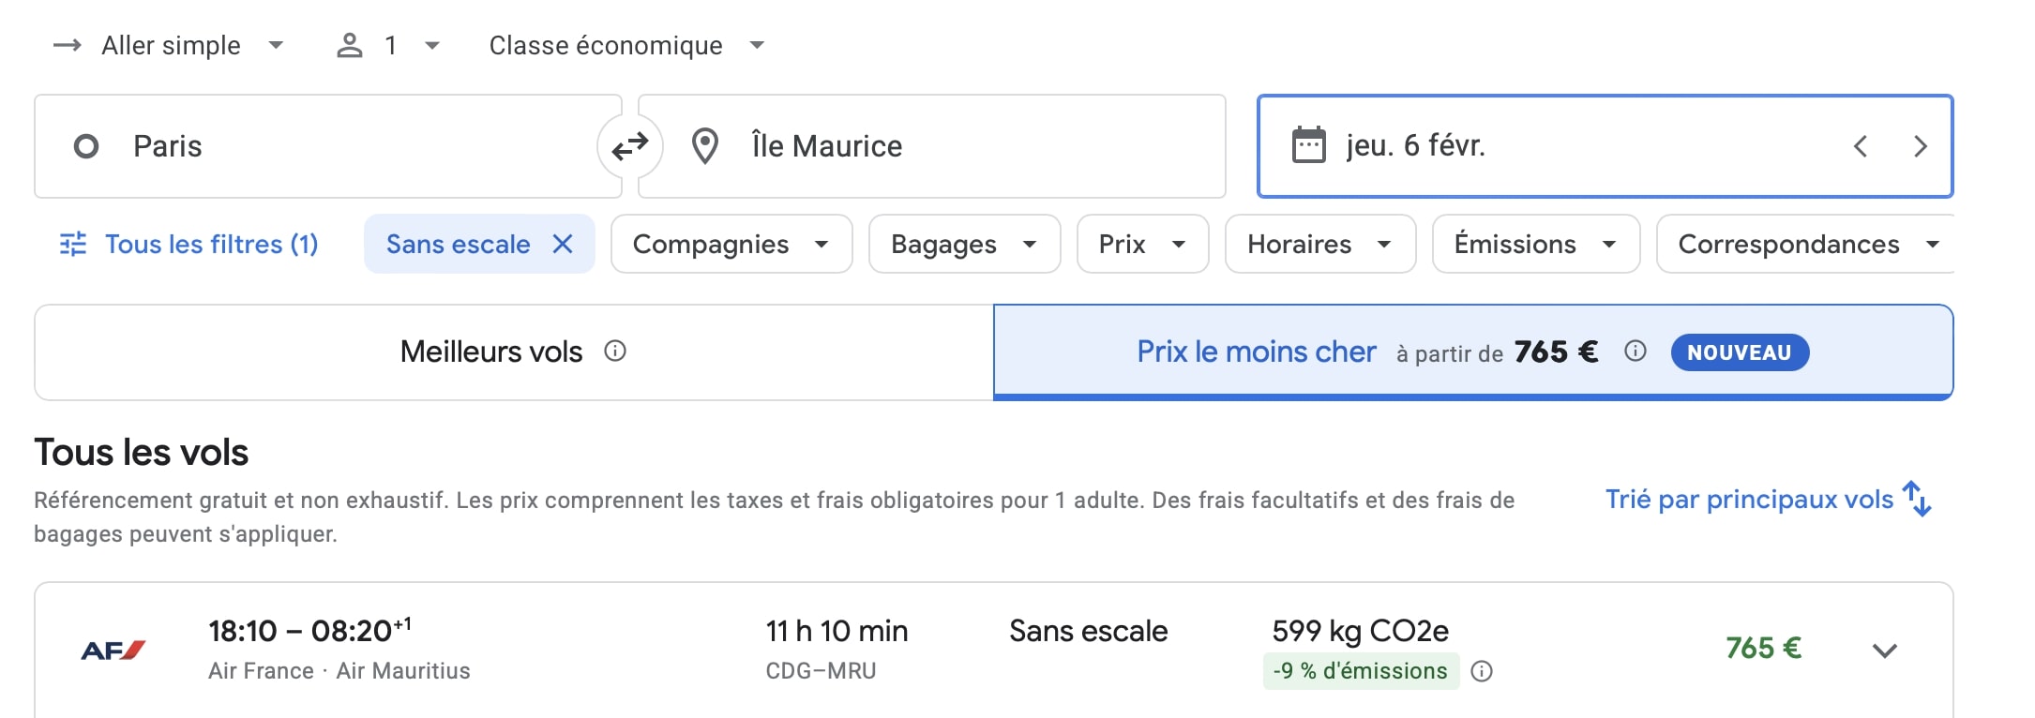This screenshot has height=718, width=2035.
Task: Open the Horaires filter dropdown
Action: (1320, 244)
